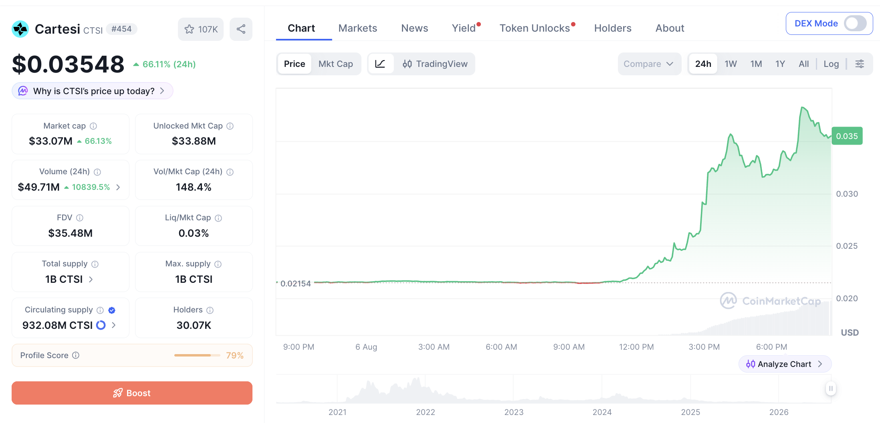The image size is (880, 423).
Task: Open the Compare dropdown
Action: coord(649,64)
